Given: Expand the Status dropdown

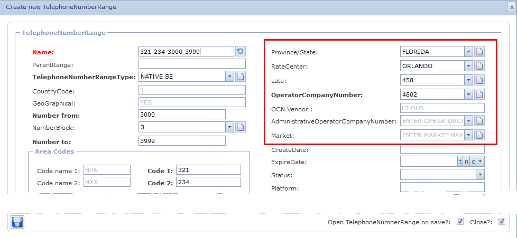Looking at the screenshot, I should point(480,174).
